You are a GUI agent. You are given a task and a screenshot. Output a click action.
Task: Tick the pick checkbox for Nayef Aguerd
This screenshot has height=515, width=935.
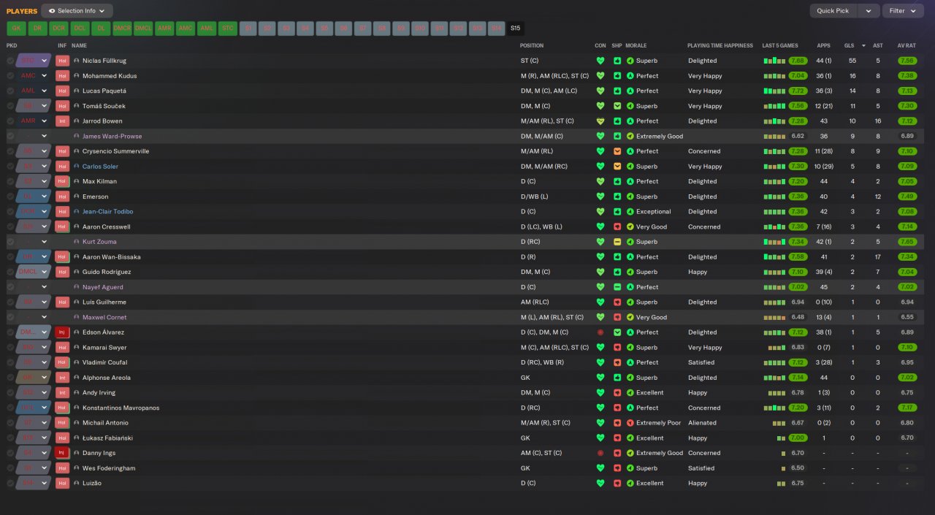tap(10, 287)
